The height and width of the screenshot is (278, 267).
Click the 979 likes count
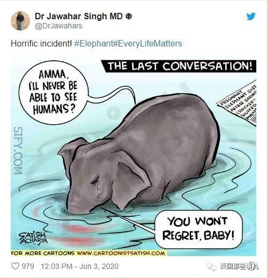click(28, 266)
